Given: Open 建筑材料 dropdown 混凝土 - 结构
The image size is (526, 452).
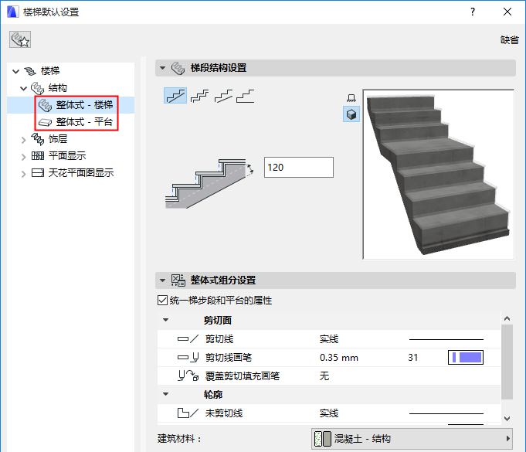Looking at the screenshot, I should 412,439.
